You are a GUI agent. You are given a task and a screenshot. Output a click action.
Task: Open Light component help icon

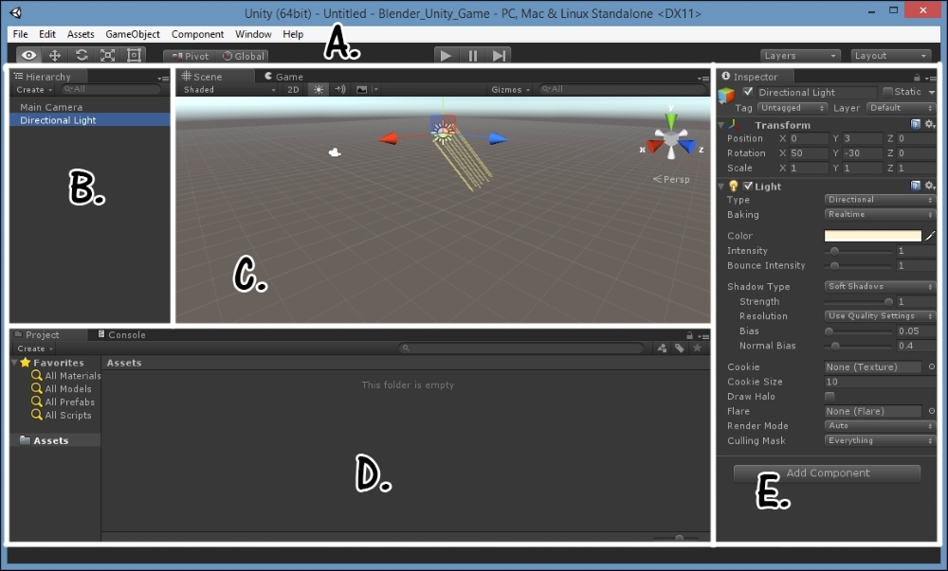[916, 186]
